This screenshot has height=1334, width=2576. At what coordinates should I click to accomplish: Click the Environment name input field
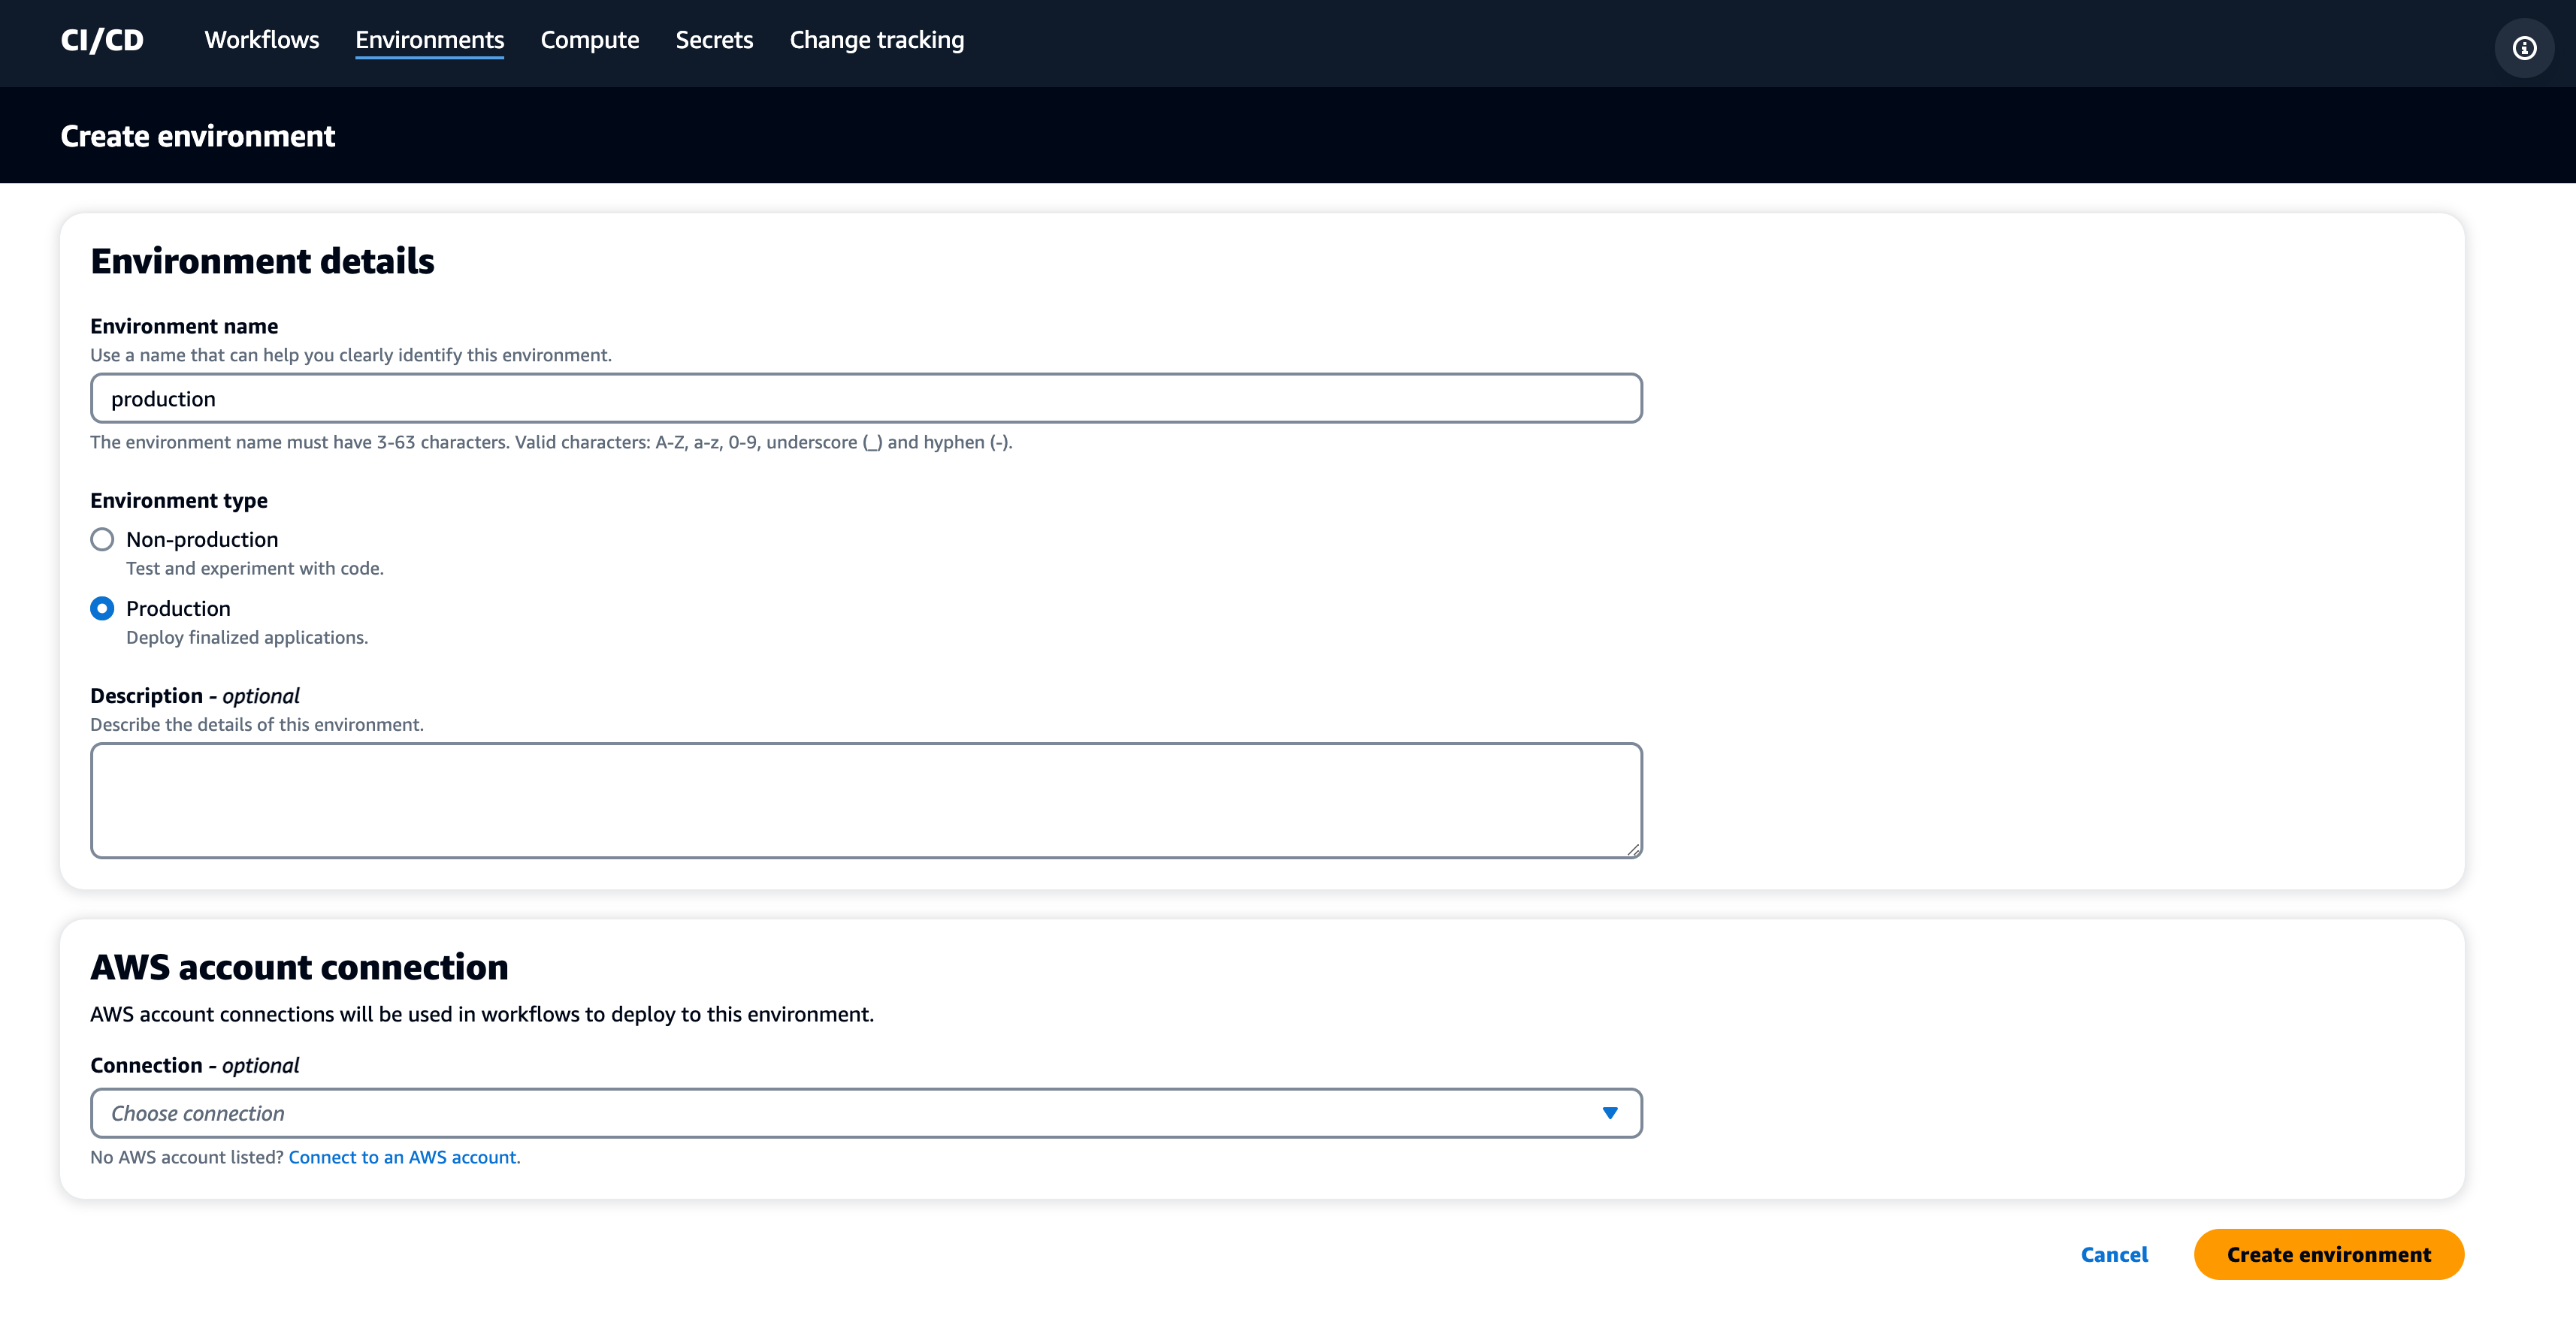point(865,399)
